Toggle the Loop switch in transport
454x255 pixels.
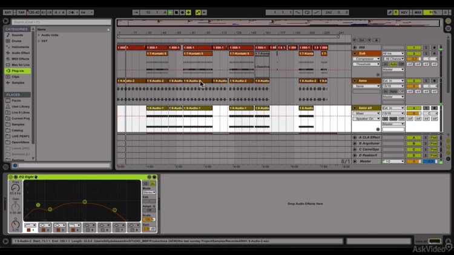point(307,13)
